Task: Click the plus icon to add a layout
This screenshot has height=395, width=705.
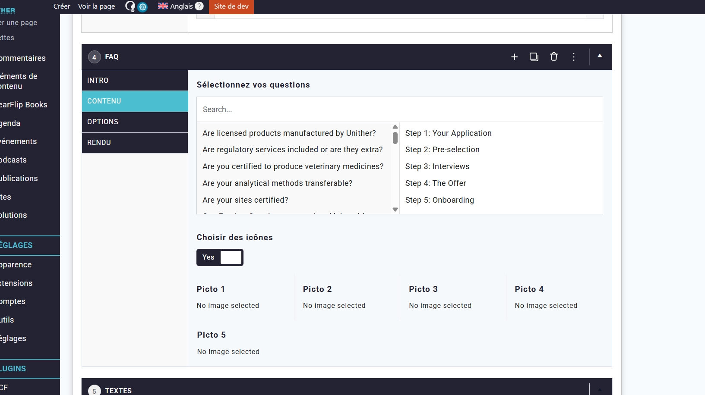Action: point(514,57)
